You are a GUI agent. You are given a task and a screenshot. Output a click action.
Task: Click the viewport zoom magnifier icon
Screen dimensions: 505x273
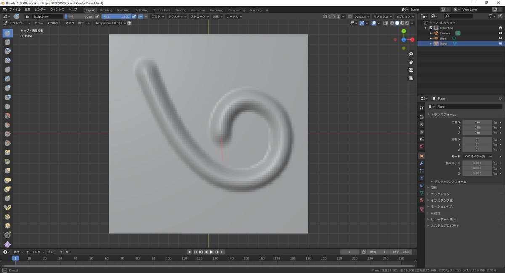[411, 54]
